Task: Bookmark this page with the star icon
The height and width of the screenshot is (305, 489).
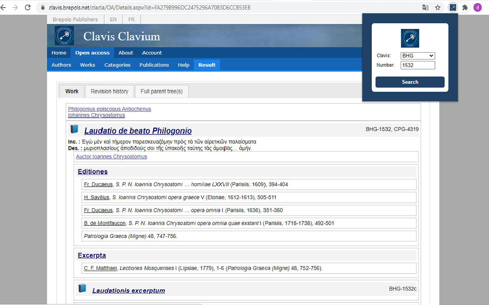Action: [438, 7]
